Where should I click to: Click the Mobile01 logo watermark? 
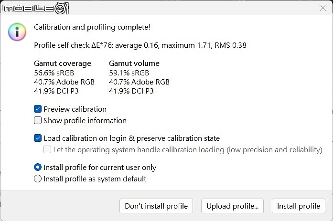36,8
